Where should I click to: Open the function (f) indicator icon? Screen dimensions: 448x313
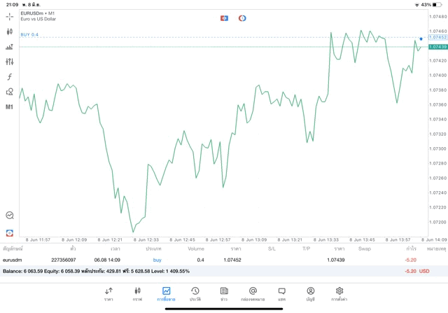[10, 76]
